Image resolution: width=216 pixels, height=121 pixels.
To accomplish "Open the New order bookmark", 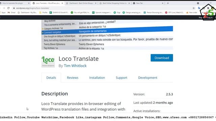I will pos(192,12).
